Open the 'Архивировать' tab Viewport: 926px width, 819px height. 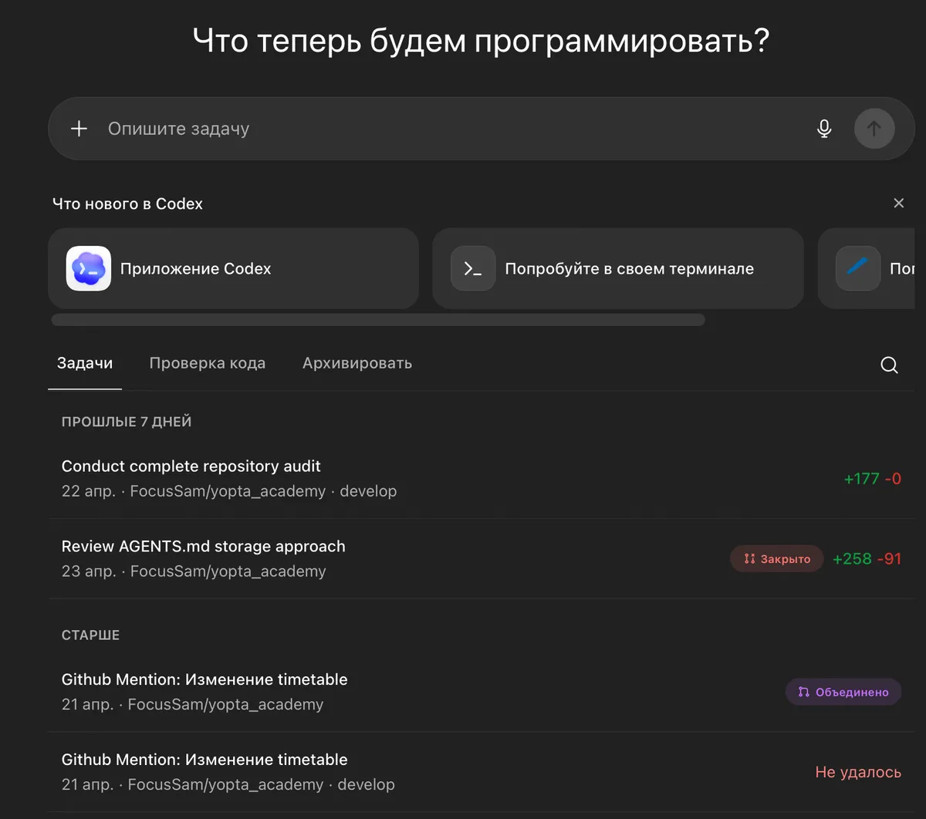tap(357, 363)
